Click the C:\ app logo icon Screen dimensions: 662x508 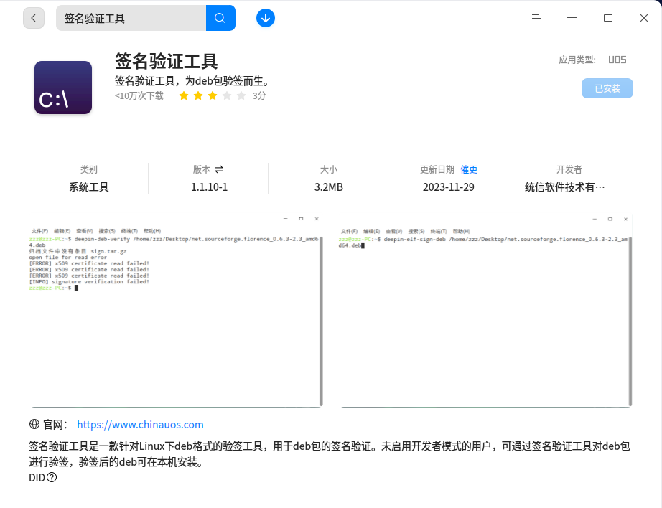click(x=62, y=87)
